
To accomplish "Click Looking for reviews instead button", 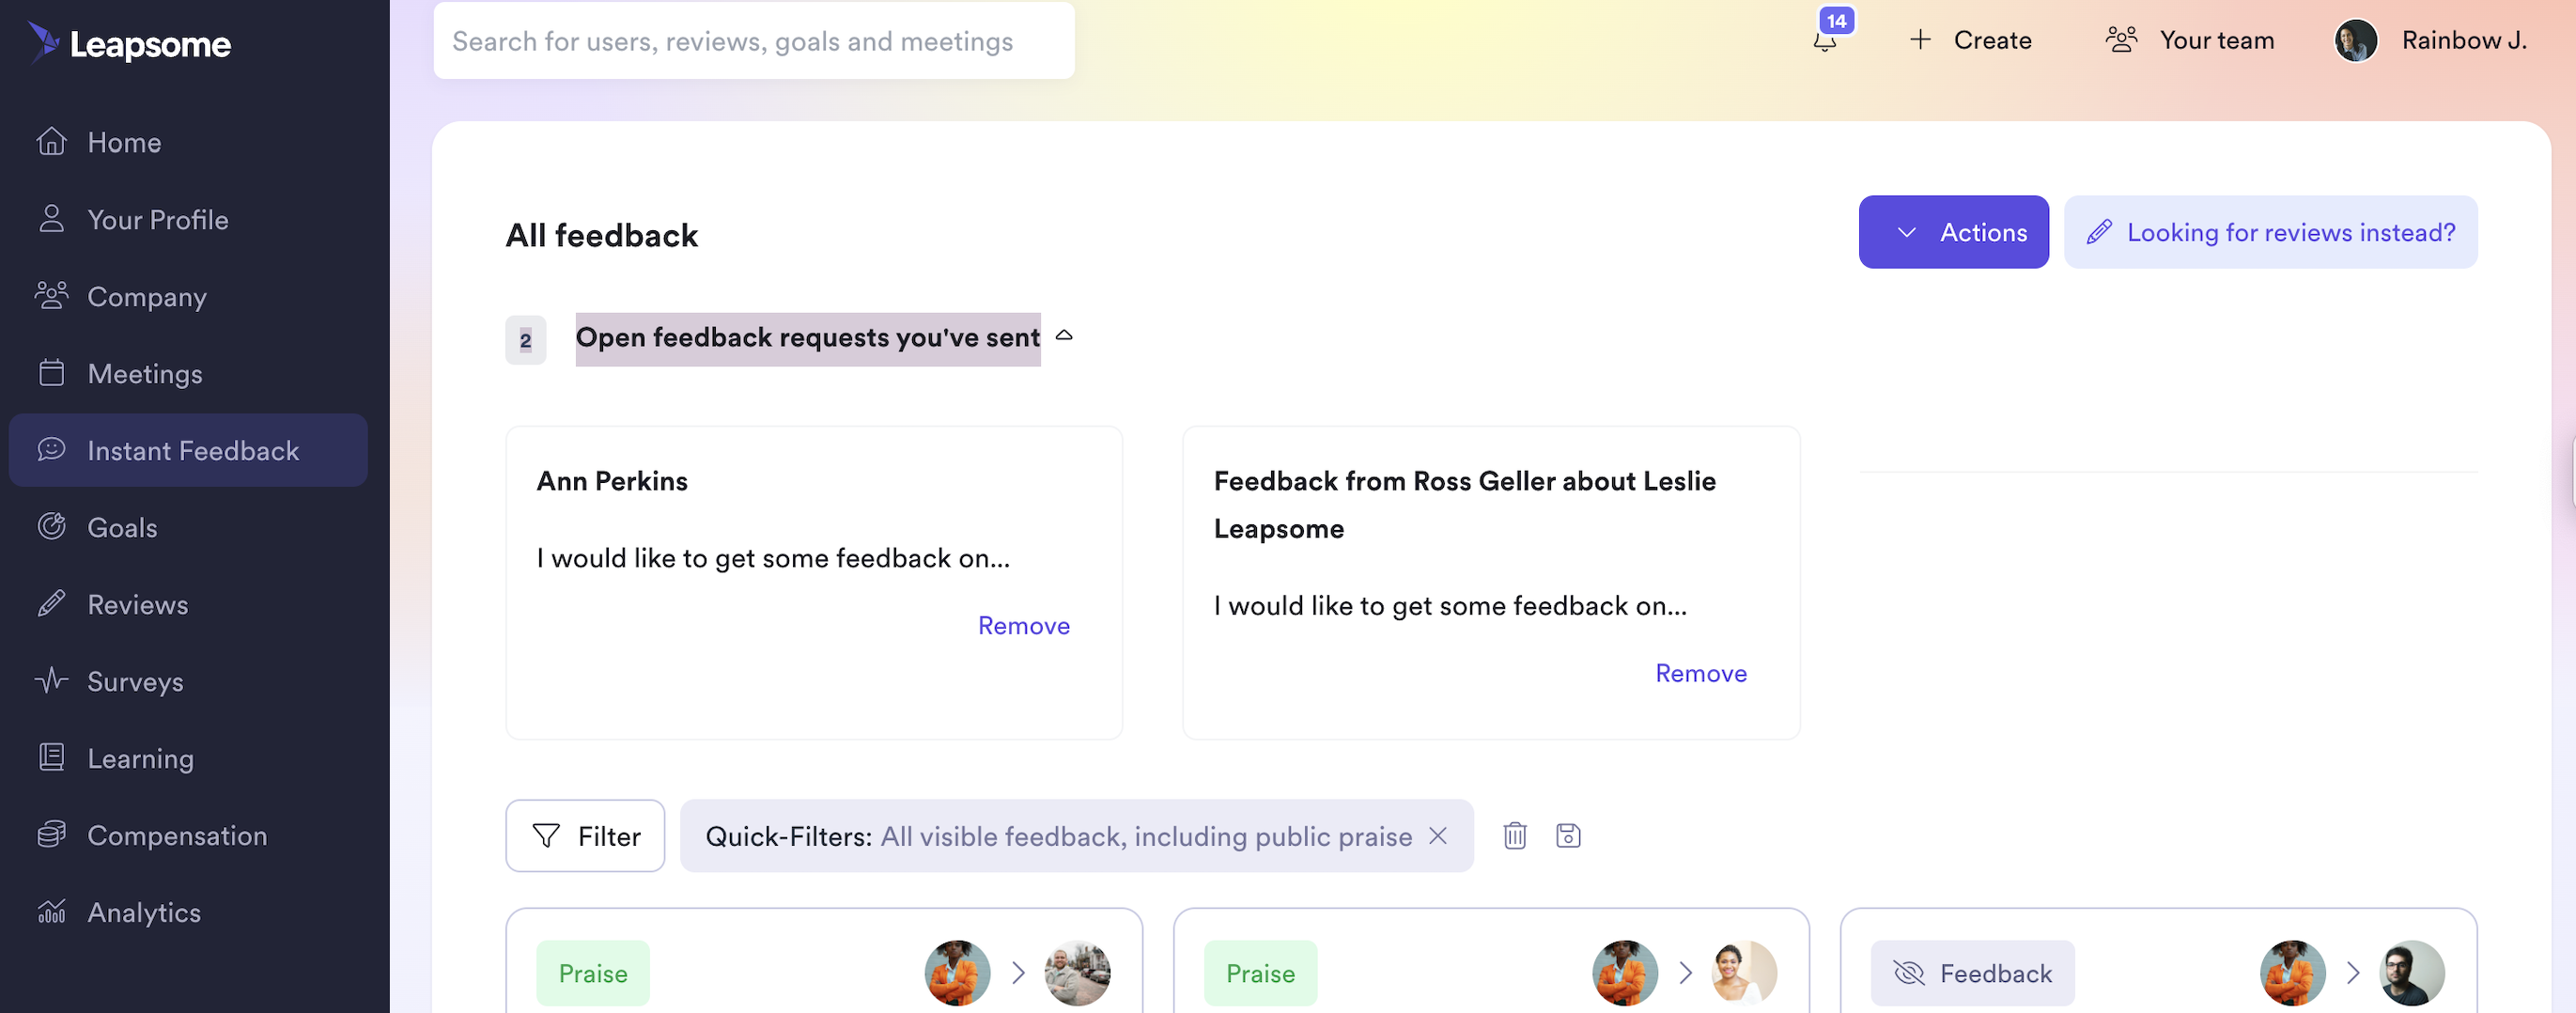I will (x=2270, y=232).
